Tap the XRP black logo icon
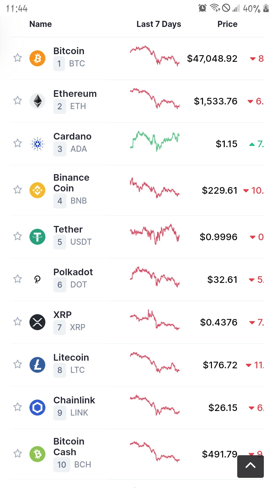The image size is (274, 488). (37, 322)
